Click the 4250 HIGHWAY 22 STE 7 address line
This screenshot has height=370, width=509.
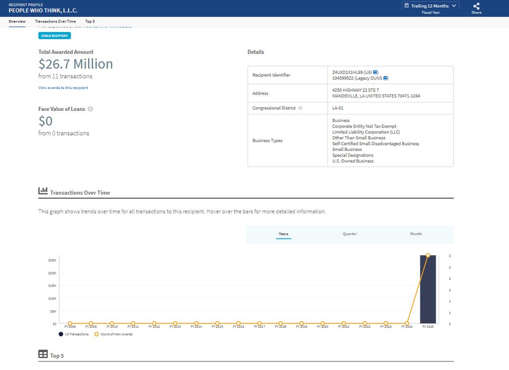(355, 90)
